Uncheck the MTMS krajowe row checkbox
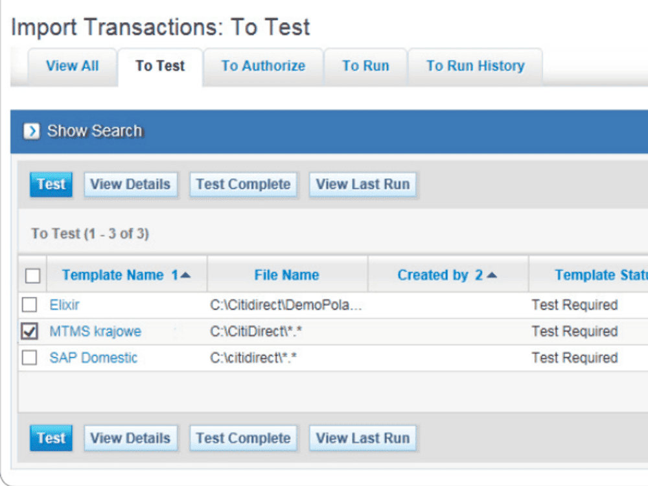This screenshot has width=648, height=486. pos(29,331)
